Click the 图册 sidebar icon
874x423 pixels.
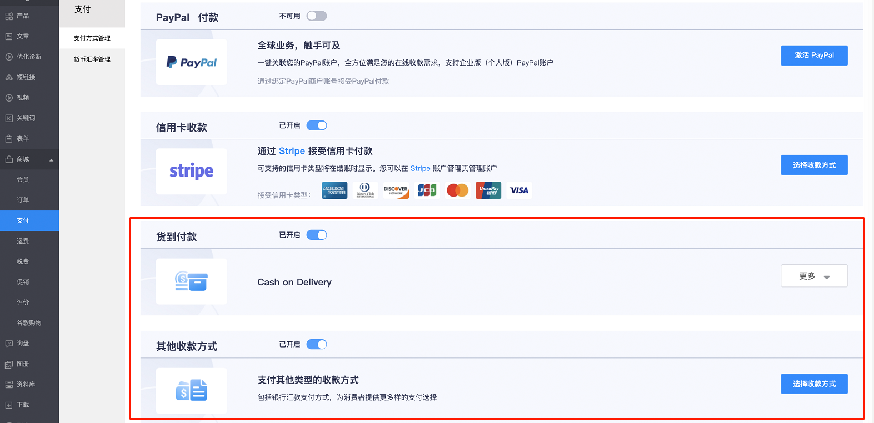(x=9, y=364)
